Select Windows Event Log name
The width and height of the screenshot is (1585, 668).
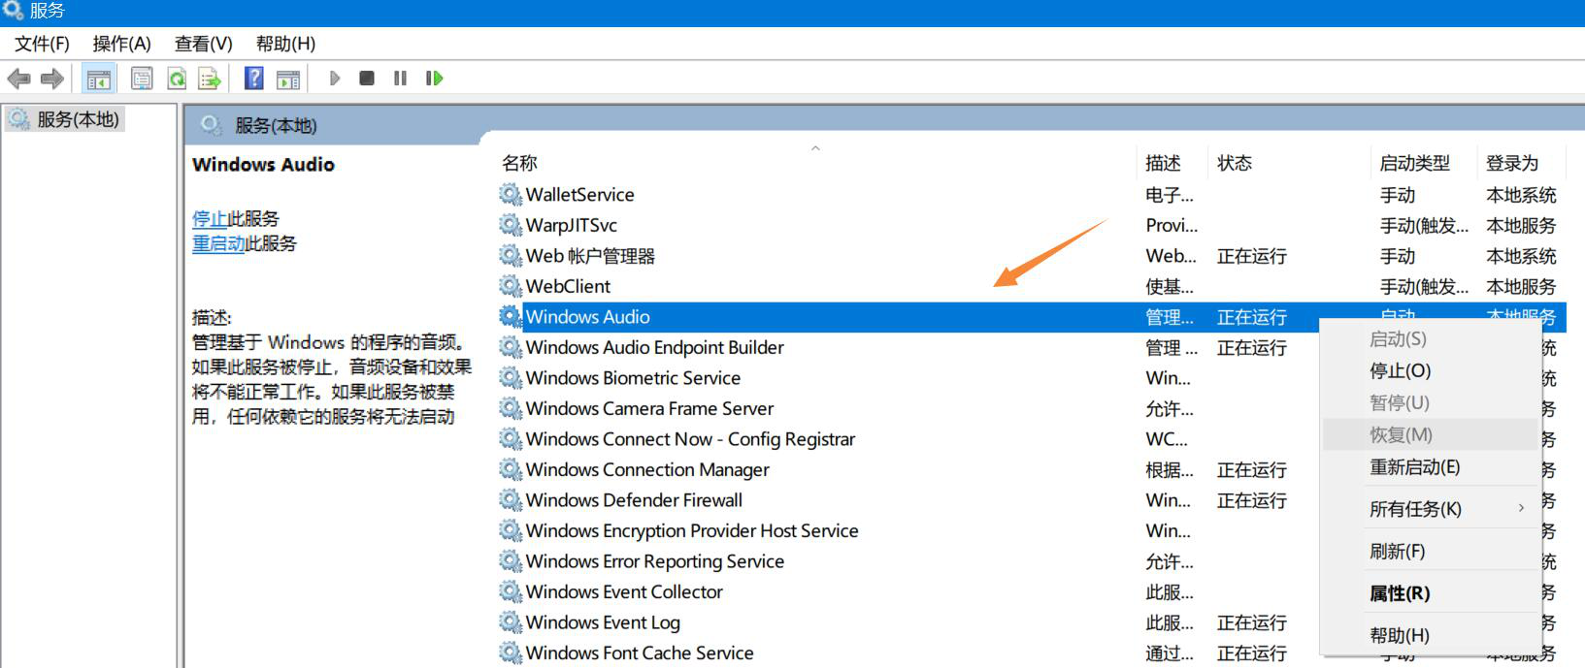(x=603, y=622)
